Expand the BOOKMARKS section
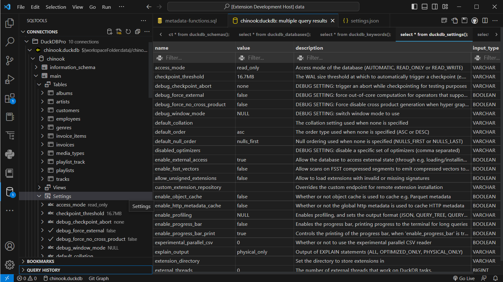The width and height of the screenshot is (503, 282). (41, 261)
